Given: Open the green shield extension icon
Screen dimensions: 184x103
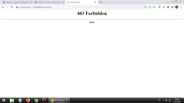Looking at the screenshot, I should 164,7.
